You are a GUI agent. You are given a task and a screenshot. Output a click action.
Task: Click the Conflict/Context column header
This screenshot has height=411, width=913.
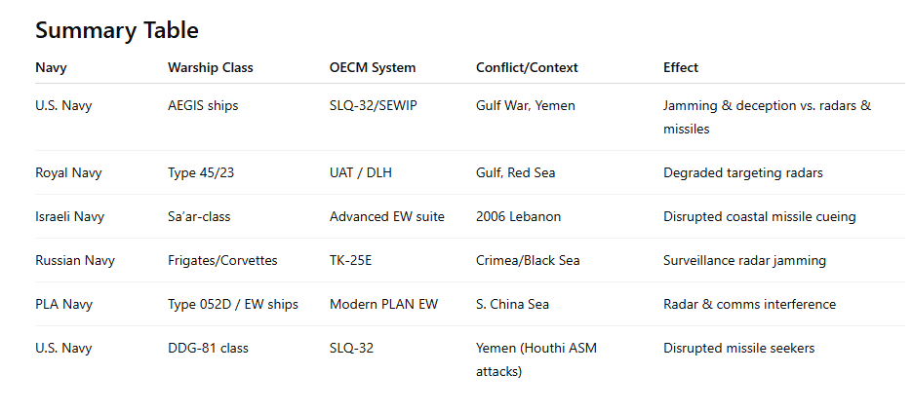(x=527, y=68)
